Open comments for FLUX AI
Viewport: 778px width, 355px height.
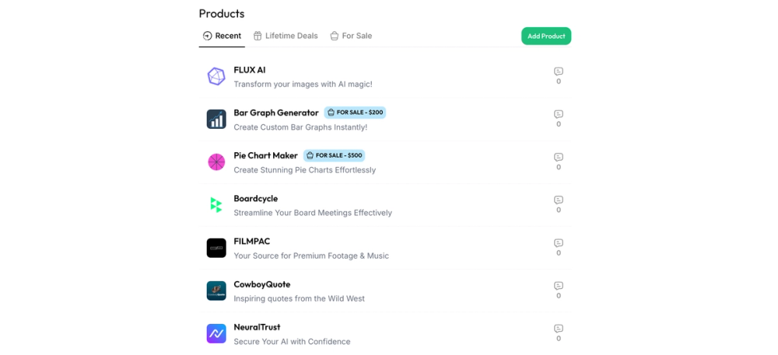[x=559, y=76]
